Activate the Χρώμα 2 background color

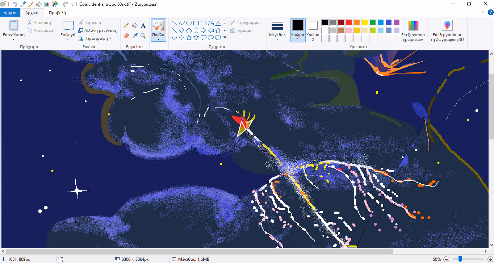pyautogui.click(x=313, y=30)
